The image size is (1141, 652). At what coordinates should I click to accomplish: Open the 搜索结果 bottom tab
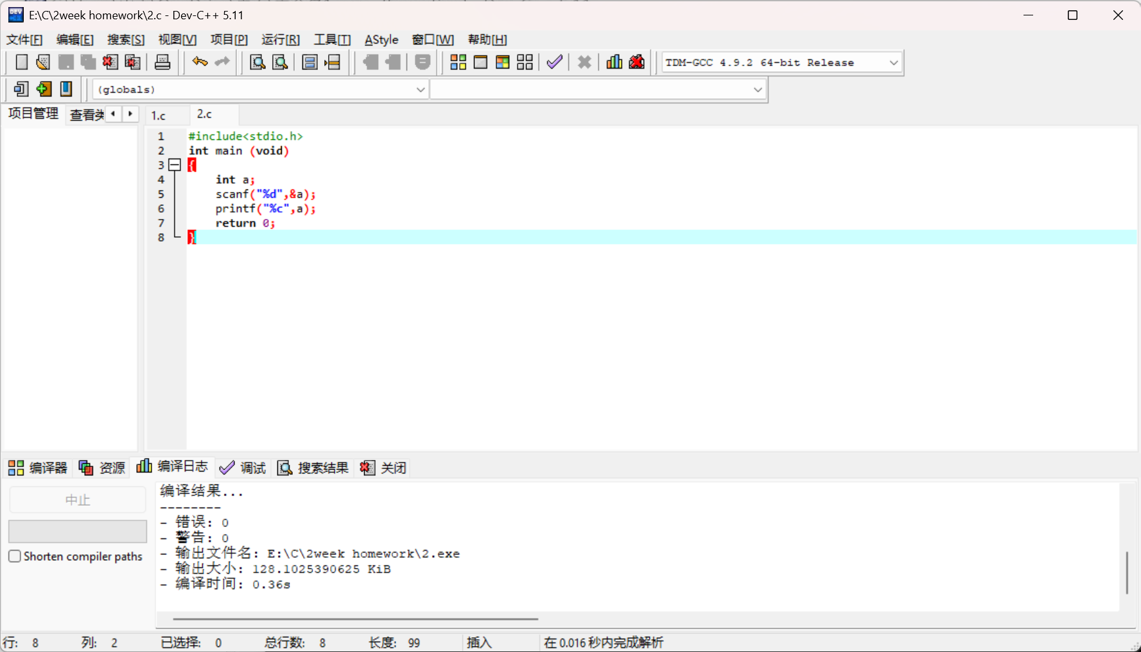click(x=313, y=468)
